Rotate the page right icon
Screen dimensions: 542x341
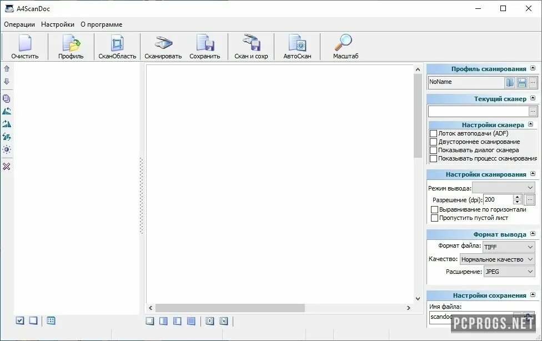(7, 124)
